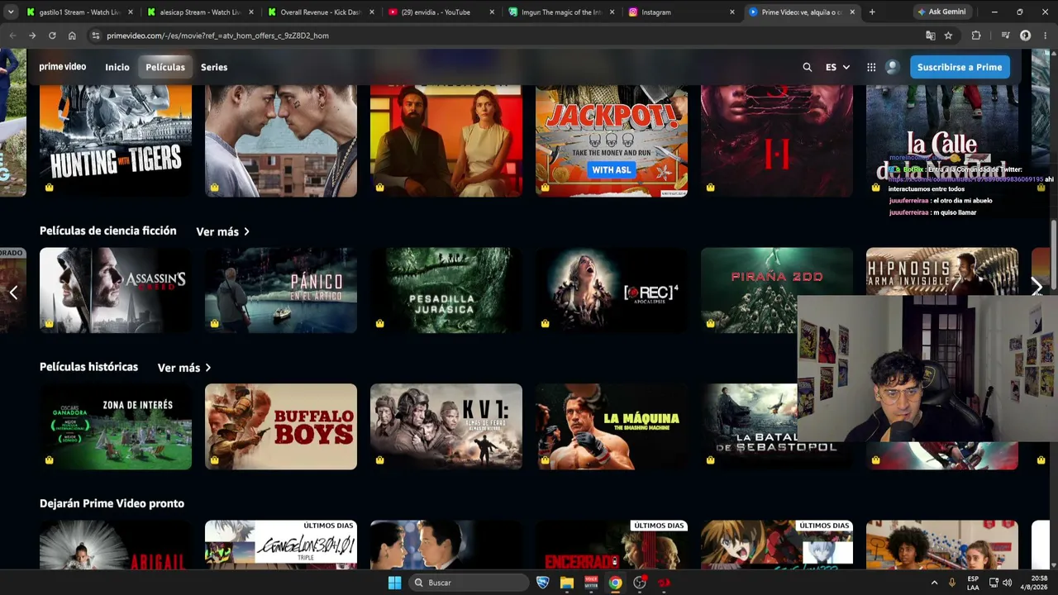1058x595 pixels.
Task: Open the browser extensions puzzle icon
Action: pos(976,36)
